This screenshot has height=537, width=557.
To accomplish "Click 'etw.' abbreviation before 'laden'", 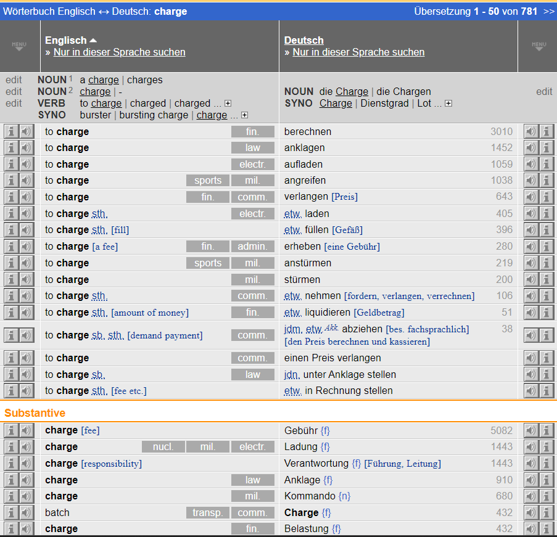I will pos(293,213).
